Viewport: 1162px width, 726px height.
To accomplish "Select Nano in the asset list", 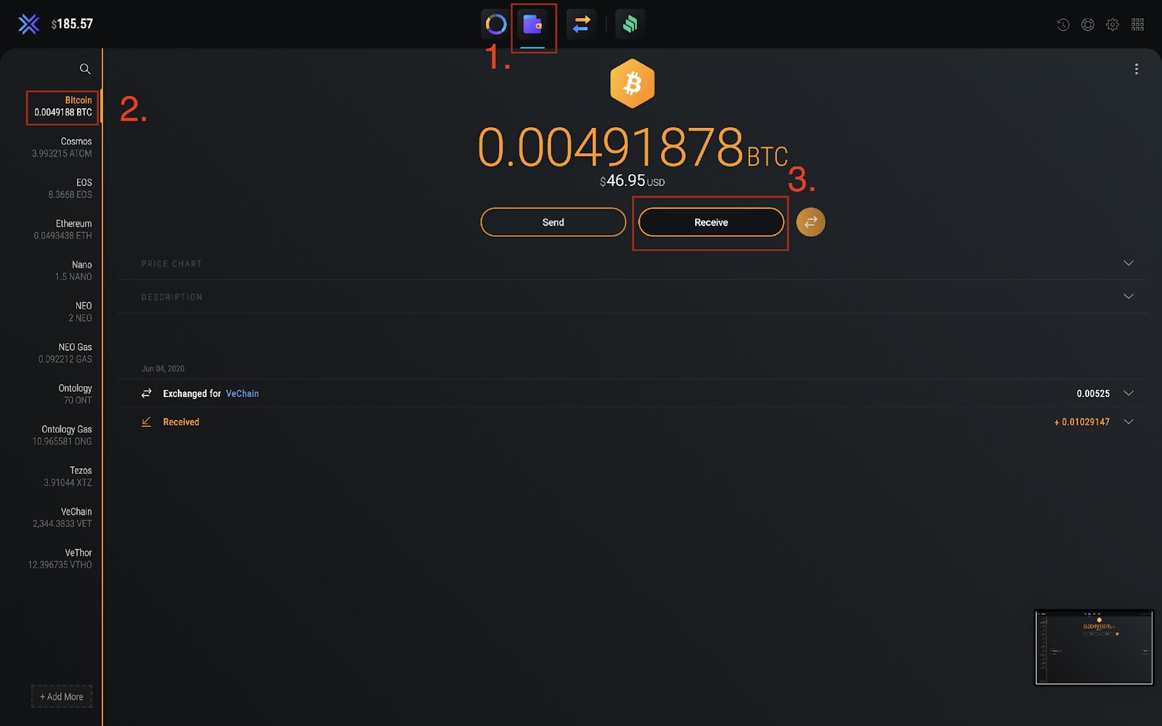I will (x=73, y=271).
